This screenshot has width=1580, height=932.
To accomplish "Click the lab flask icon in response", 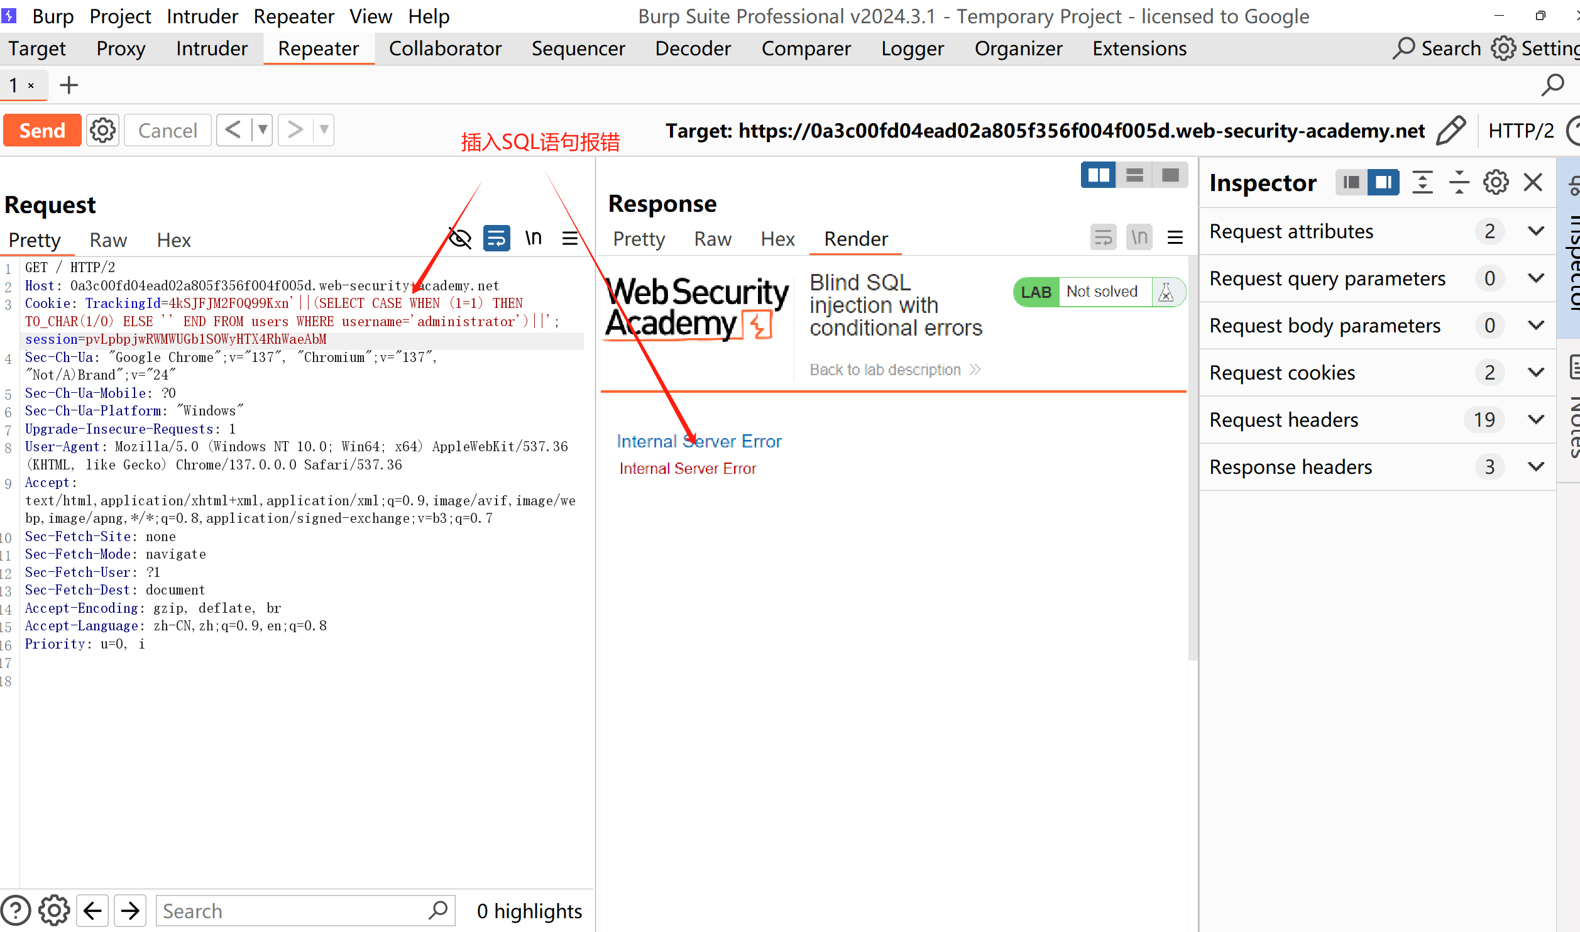I will pyautogui.click(x=1166, y=292).
